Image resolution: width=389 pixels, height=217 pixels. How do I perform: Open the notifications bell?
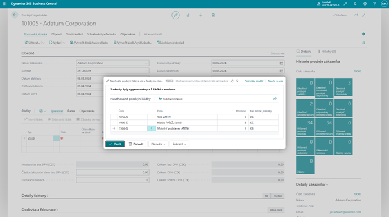pyautogui.click(x=355, y=4)
